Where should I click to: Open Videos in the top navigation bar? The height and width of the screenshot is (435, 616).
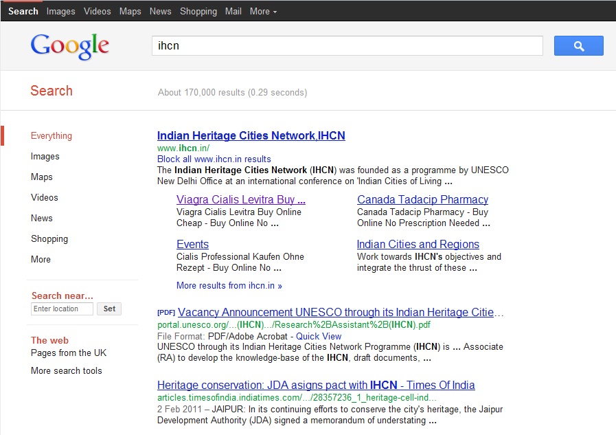tap(97, 12)
